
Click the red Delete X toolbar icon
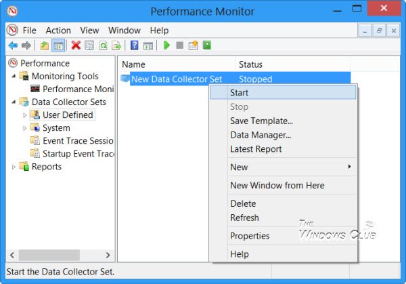click(76, 45)
